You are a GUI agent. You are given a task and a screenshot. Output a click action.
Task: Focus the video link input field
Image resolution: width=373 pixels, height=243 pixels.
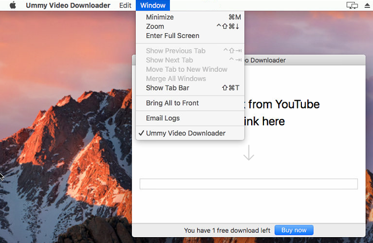click(x=248, y=184)
